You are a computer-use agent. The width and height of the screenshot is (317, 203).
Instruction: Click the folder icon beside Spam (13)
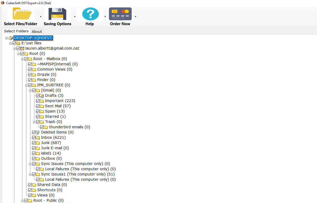coord(42,111)
